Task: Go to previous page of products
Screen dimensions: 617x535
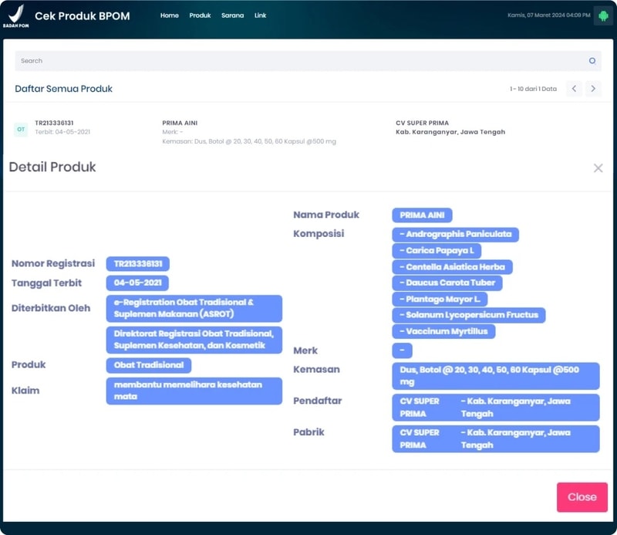Action: 574,89
